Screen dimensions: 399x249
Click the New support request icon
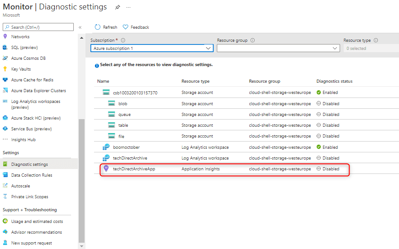pyautogui.click(x=5, y=243)
